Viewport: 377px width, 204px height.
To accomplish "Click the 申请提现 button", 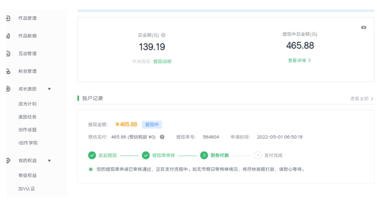I will coord(141,61).
